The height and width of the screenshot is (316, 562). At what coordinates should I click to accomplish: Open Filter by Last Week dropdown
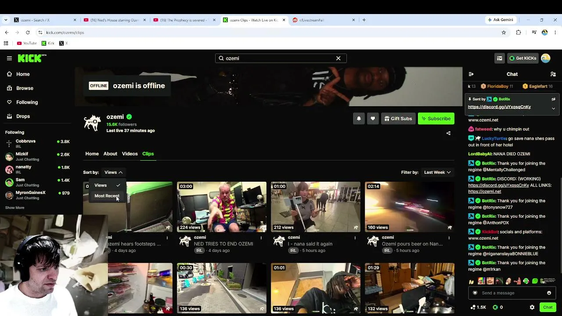click(437, 172)
